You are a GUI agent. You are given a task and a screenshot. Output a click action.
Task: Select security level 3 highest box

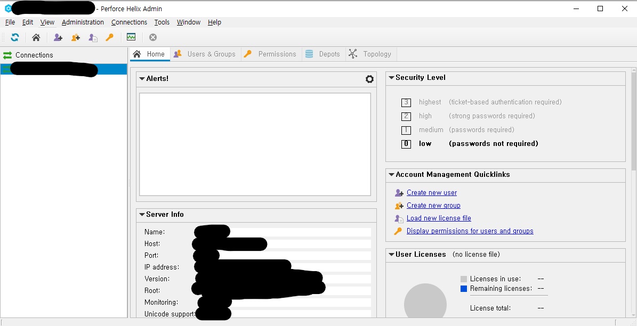point(406,102)
